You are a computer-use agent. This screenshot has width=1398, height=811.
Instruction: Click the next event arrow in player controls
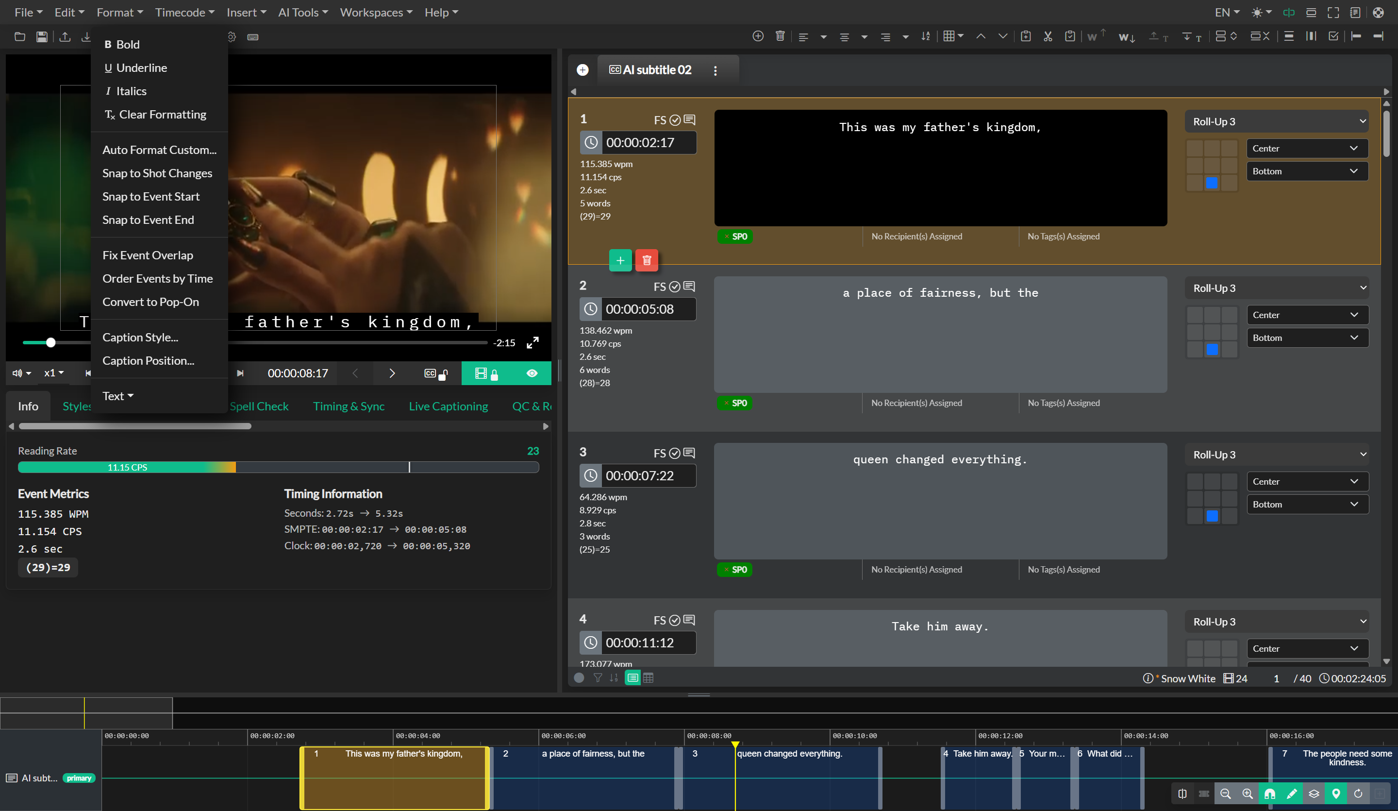tap(392, 373)
